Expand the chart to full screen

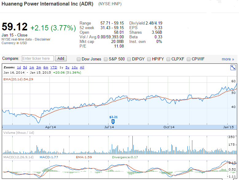(x=233, y=67)
